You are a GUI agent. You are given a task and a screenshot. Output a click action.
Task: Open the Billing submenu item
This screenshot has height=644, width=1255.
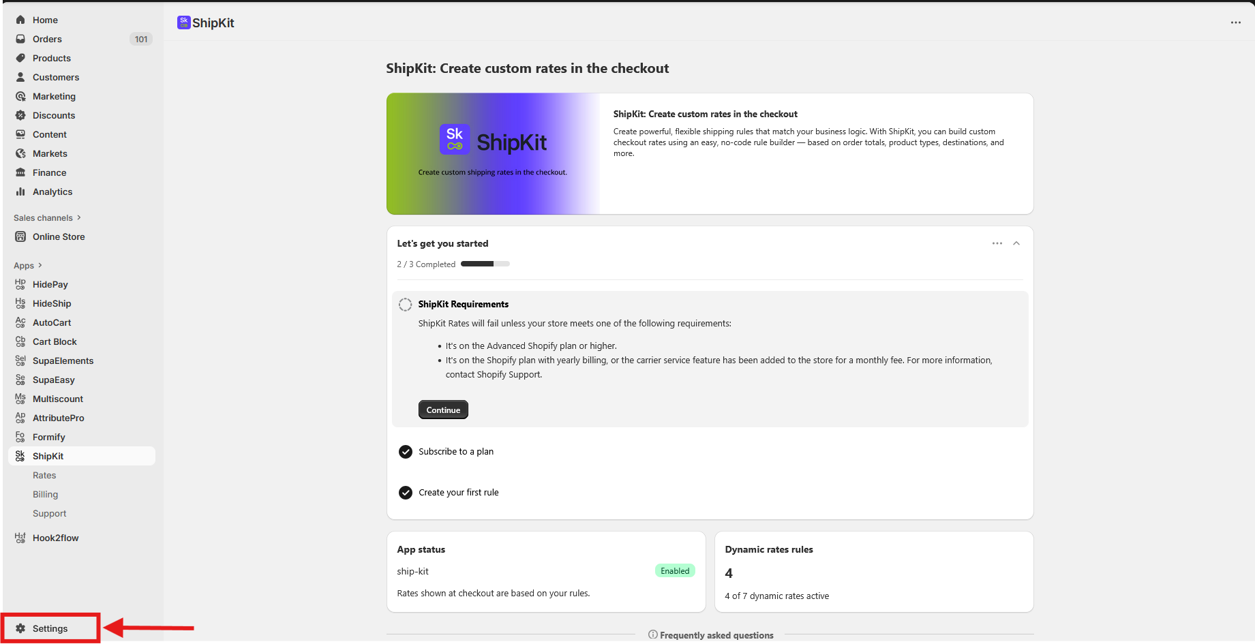45,494
